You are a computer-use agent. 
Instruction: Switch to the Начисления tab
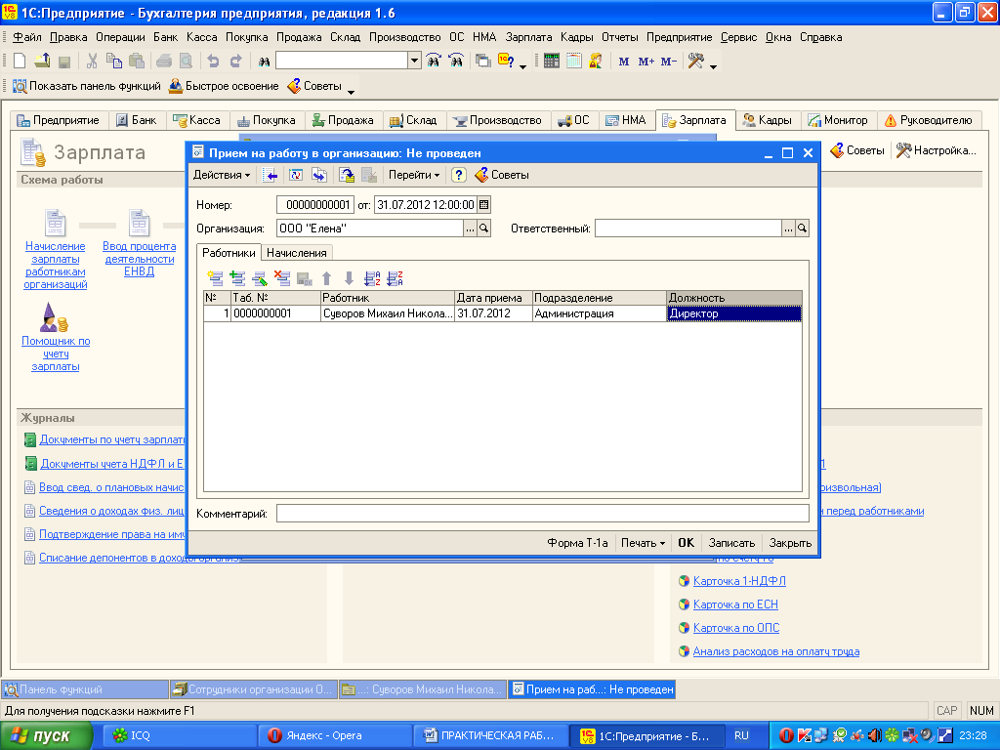point(297,253)
